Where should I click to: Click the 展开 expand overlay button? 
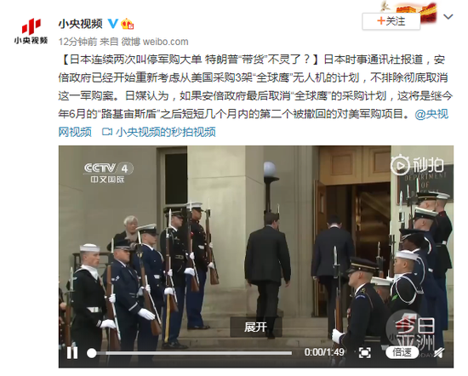pyautogui.click(x=256, y=328)
